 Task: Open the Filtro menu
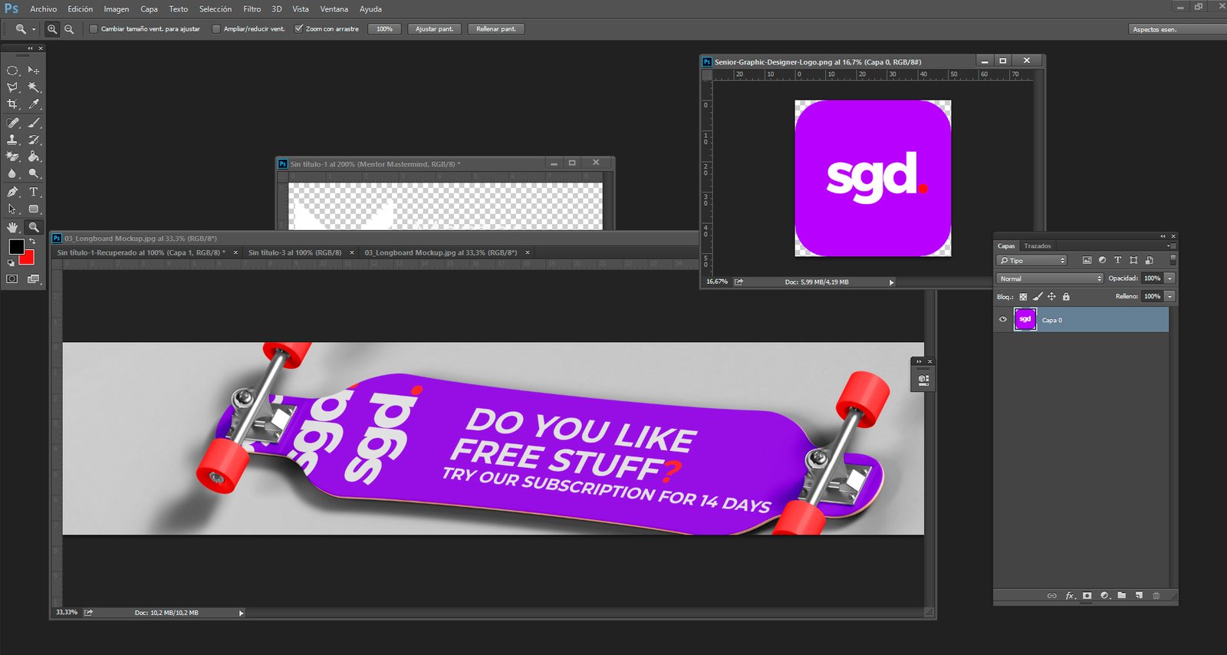(252, 9)
